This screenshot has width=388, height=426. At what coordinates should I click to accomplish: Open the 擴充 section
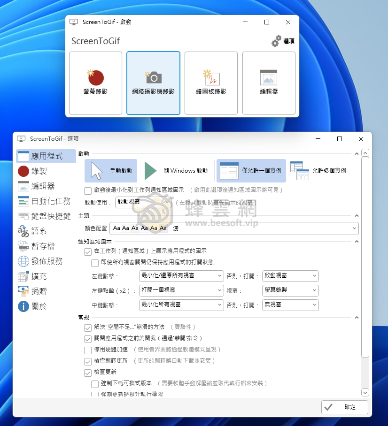pyautogui.click(x=46, y=276)
